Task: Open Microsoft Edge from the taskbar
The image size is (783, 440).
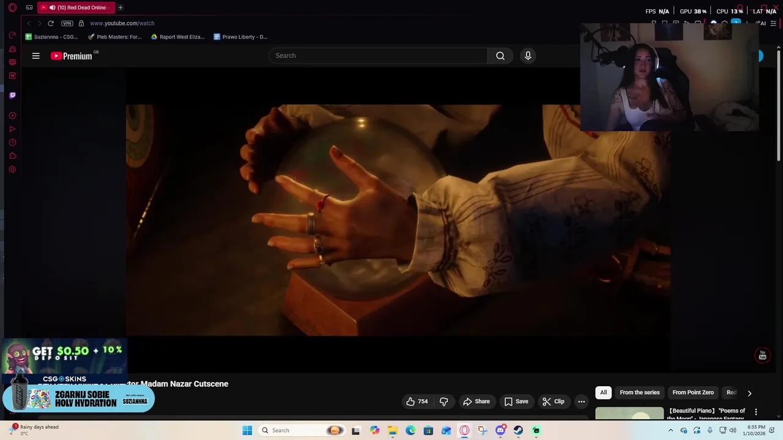Action: [410, 430]
